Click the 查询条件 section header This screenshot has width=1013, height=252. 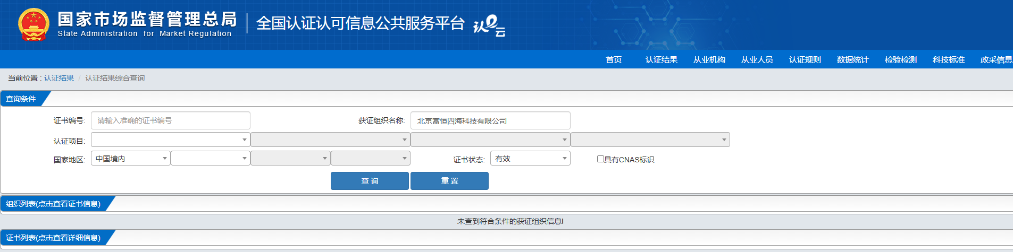21,99
